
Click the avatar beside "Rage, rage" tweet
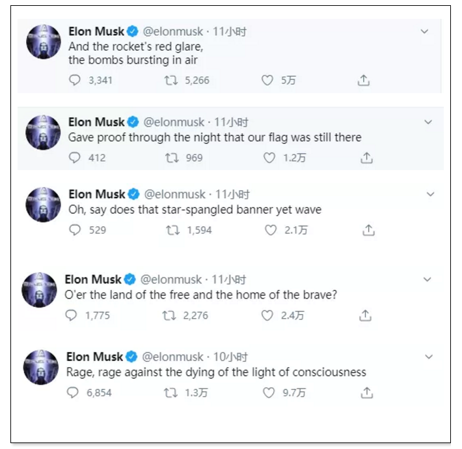[x=42, y=368]
